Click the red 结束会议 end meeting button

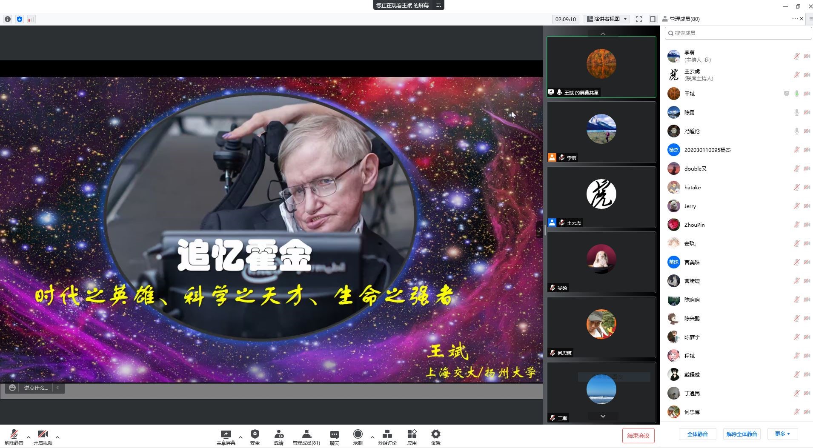tap(638, 436)
